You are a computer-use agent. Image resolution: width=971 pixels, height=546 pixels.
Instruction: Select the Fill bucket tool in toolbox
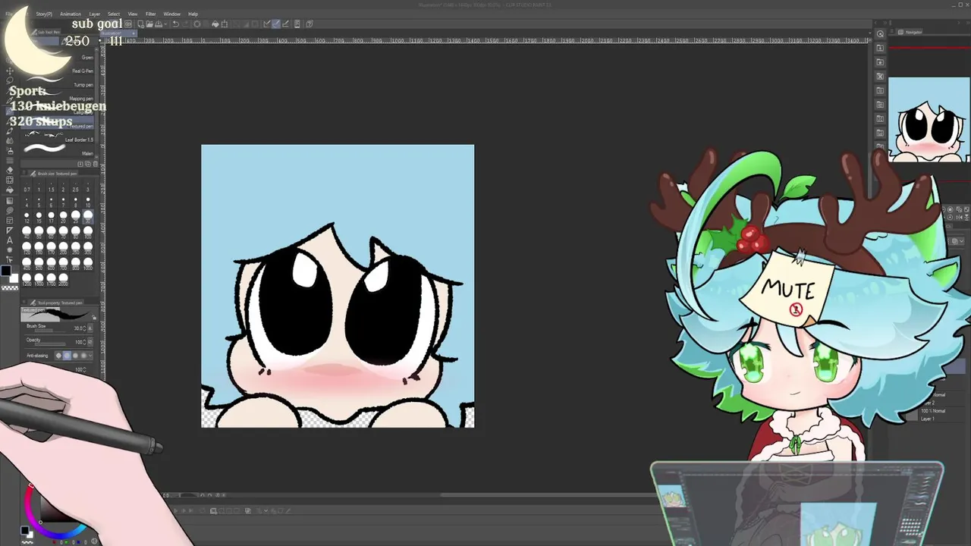[9, 190]
